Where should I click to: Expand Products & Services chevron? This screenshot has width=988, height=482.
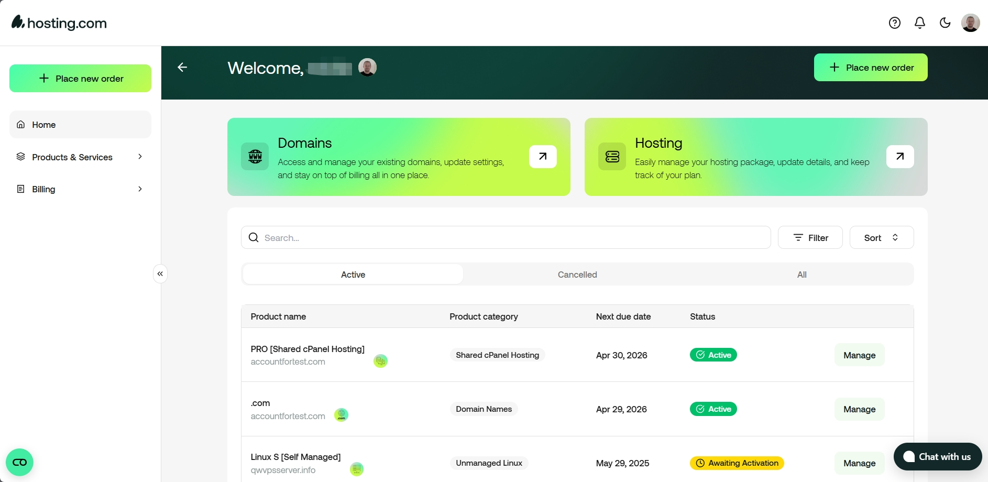tap(140, 157)
